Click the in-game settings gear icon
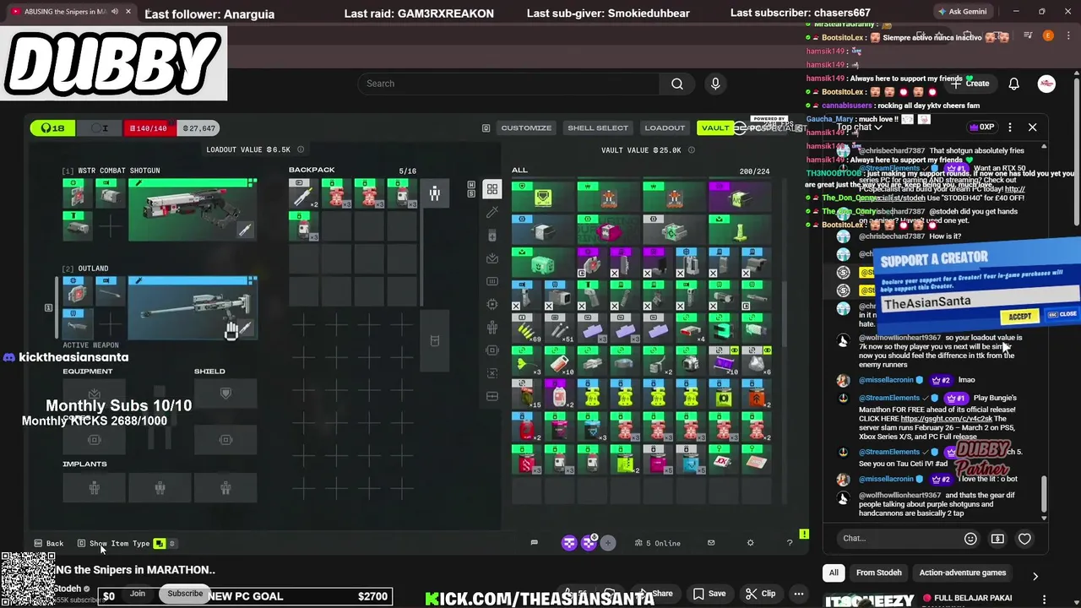 click(x=750, y=543)
